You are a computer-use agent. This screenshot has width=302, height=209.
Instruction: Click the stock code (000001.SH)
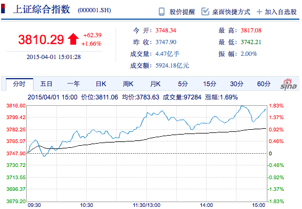click(94, 10)
